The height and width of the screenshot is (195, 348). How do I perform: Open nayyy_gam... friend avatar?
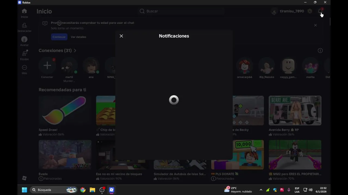click(x=288, y=66)
